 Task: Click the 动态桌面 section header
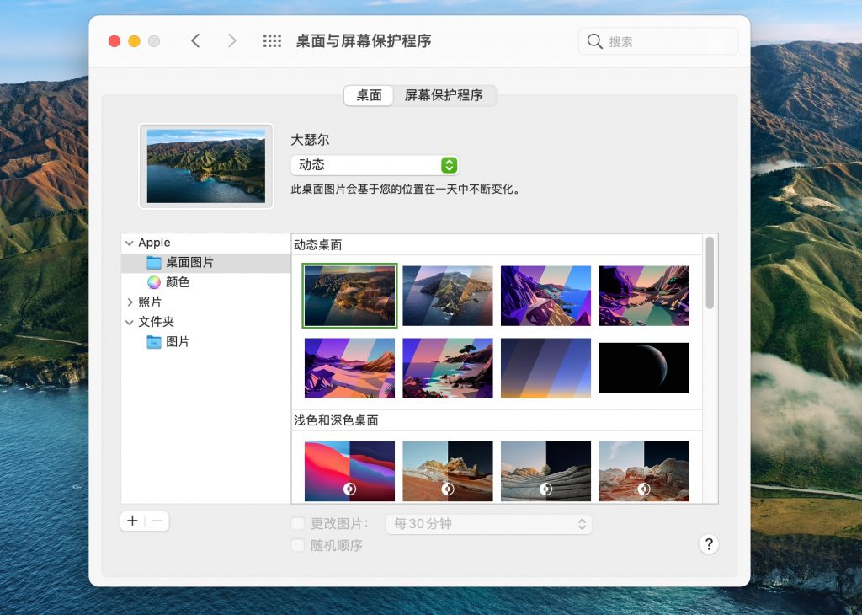pyautogui.click(x=317, y=245)
